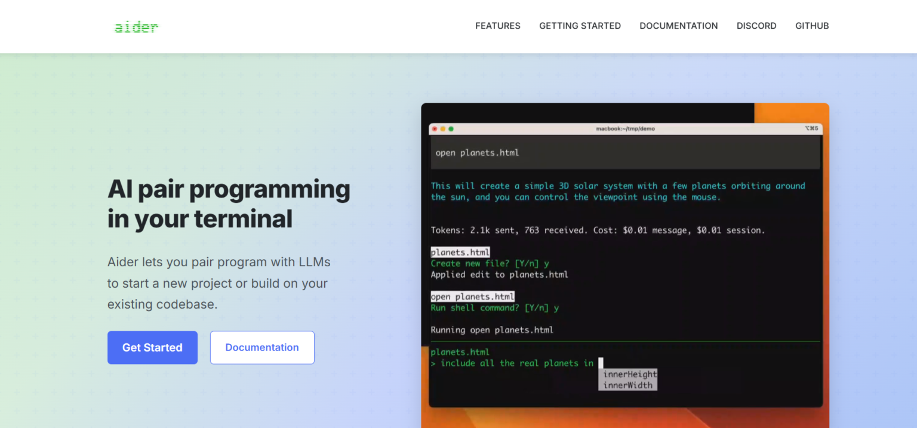Open the GITHUB navigation link
Viewport: 917px width, 428px height.
[x=812, y=26]
